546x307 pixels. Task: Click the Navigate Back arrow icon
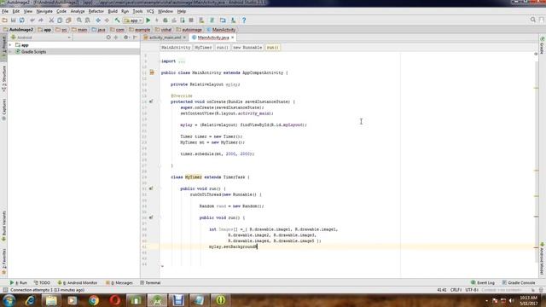click(98, 20)
